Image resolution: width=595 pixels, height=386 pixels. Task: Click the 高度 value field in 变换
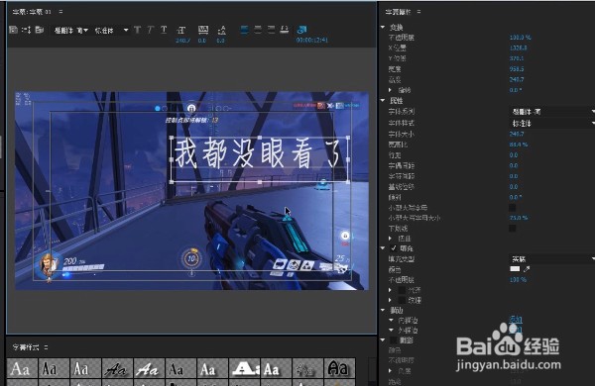517,79
